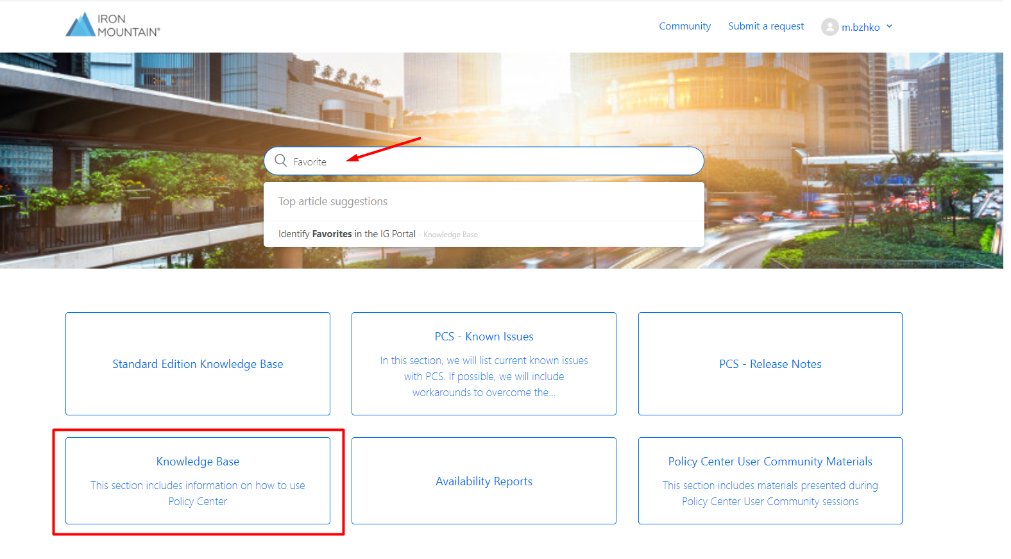Click the Iron Mountain logo
Viewport: 1011px width, 559px height.
[x=113, y=25]
